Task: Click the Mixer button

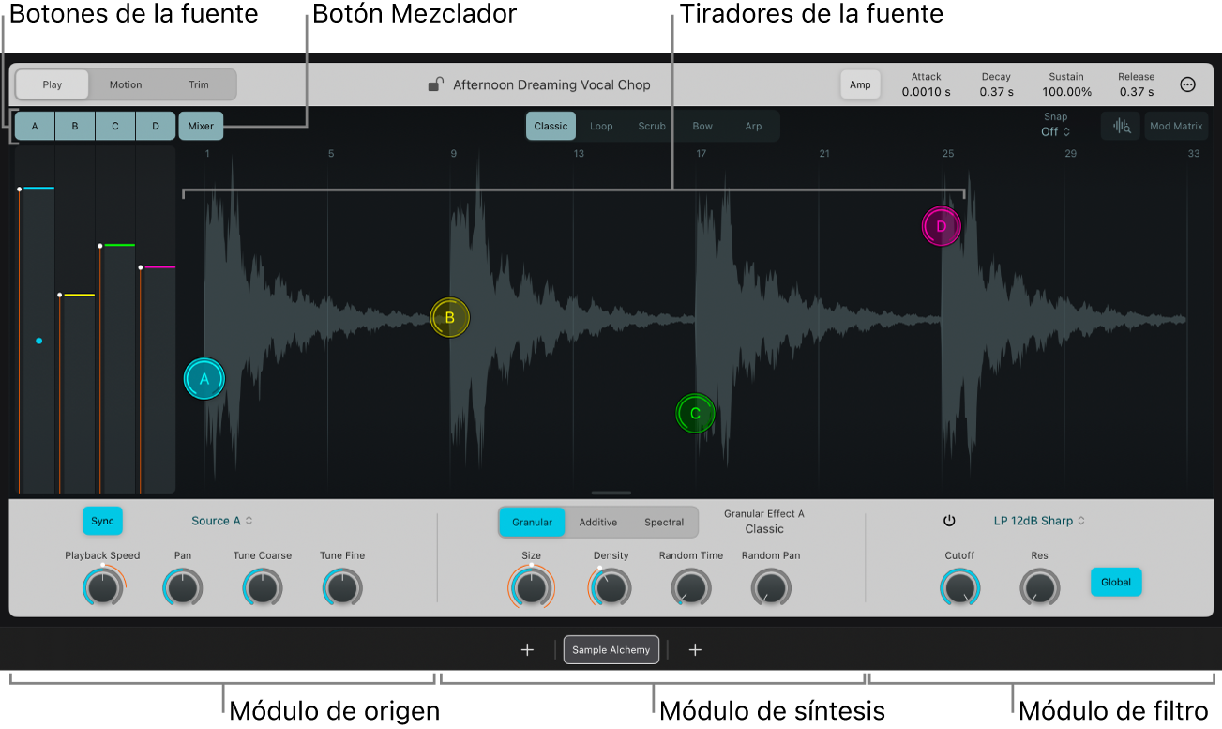Action: coord(201,126)
